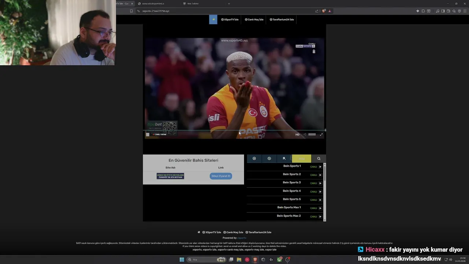Viewport: 469px width, 264px height.
Task: Open File Explorer from the taskbar
Action: pos(239,260)
